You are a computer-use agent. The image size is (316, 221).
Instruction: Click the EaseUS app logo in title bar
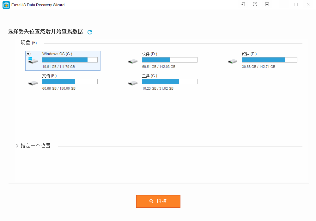[x=6, y=5]
